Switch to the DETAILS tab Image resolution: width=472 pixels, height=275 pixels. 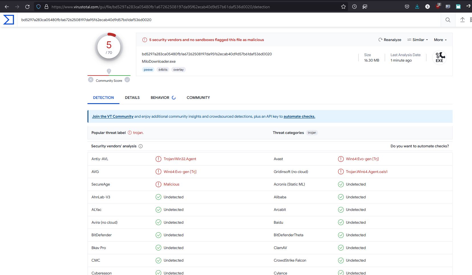tap(132, 97)
